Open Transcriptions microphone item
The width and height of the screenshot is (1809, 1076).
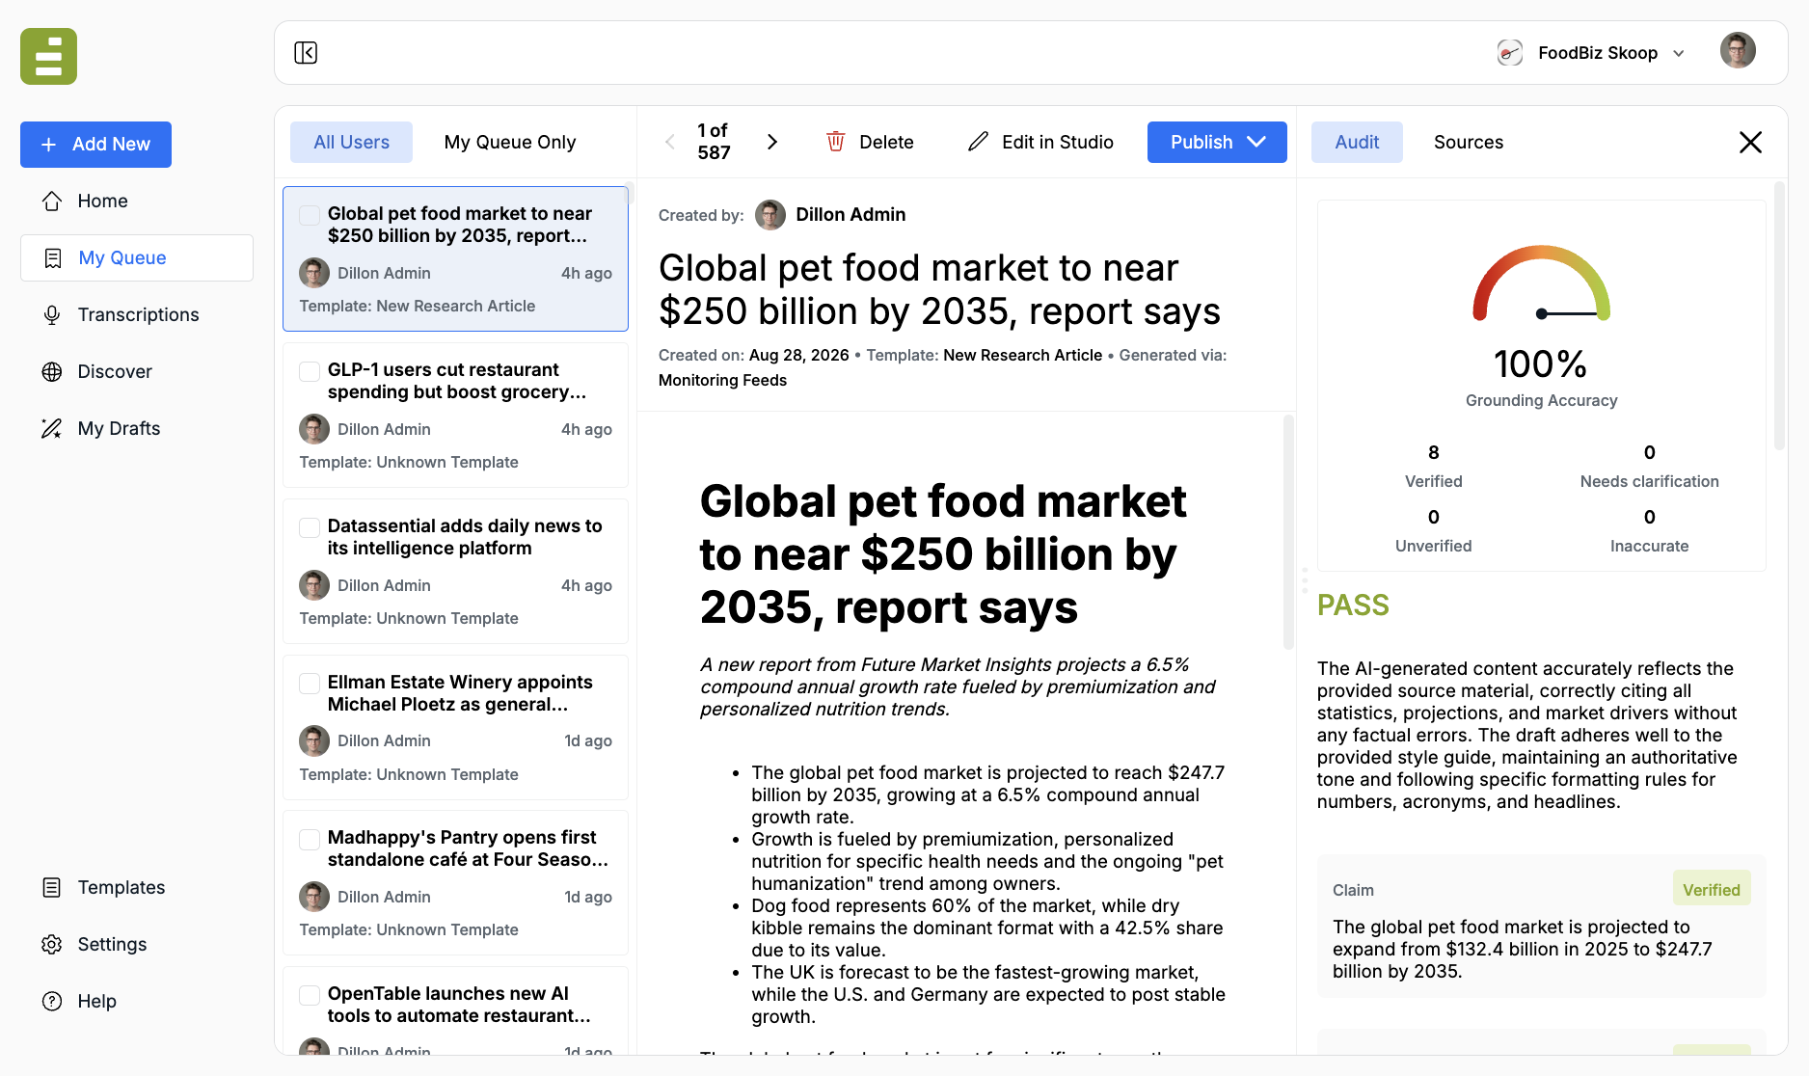pyautogui.click(x=137, y=314)
